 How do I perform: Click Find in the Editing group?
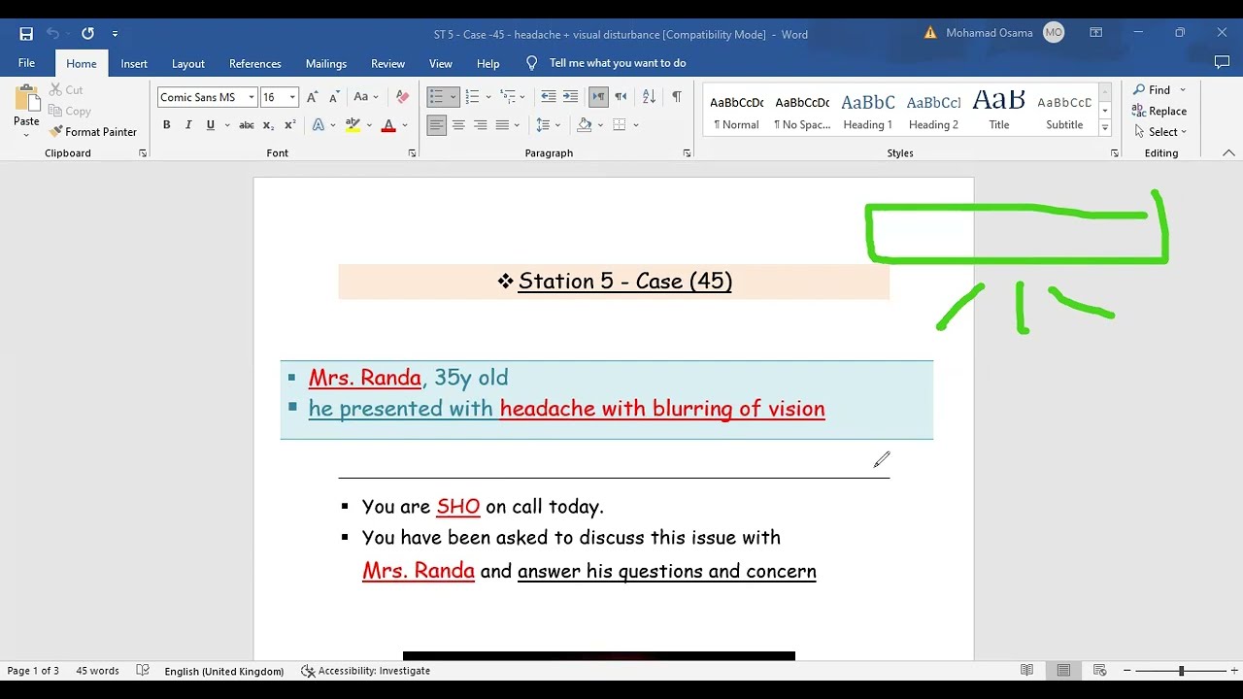point(1152,90)
